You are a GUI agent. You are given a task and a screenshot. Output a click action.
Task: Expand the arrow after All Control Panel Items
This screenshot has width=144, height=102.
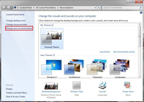[x=58, y=8]
